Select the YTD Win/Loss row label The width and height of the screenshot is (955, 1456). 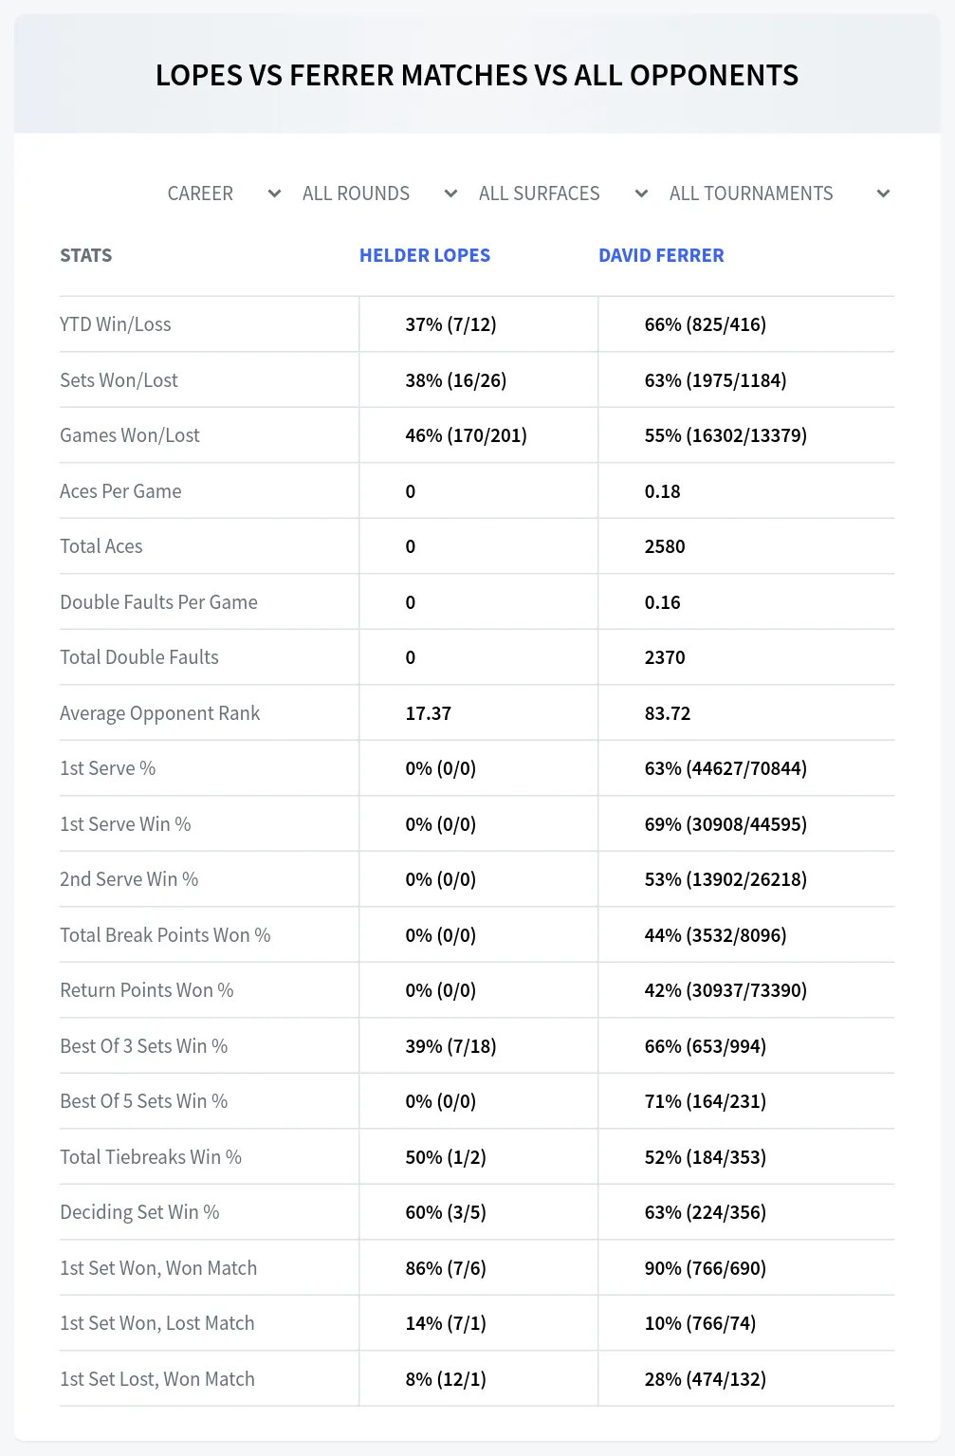pos(116,324)
